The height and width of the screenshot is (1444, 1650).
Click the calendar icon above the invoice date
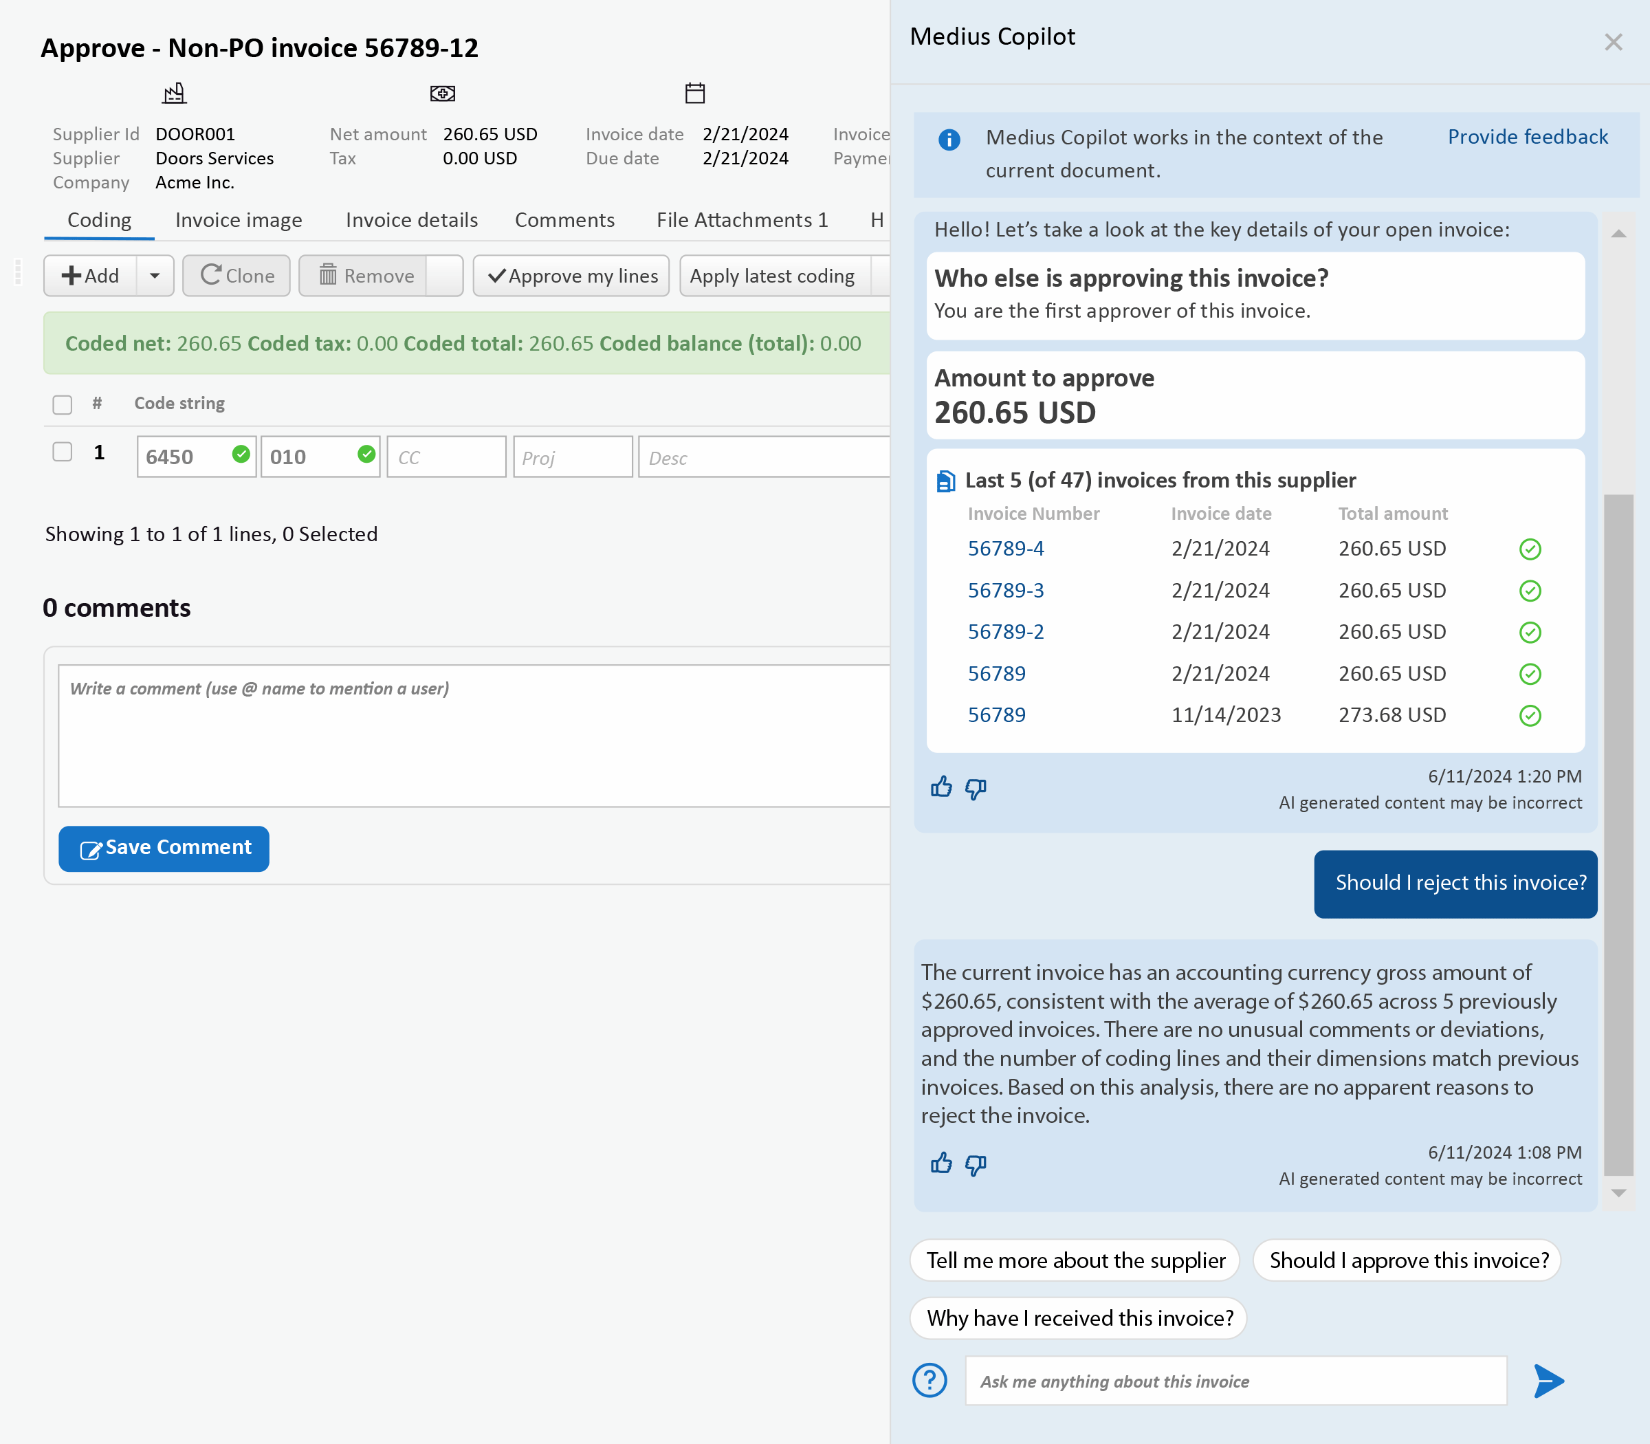[694, 93]
